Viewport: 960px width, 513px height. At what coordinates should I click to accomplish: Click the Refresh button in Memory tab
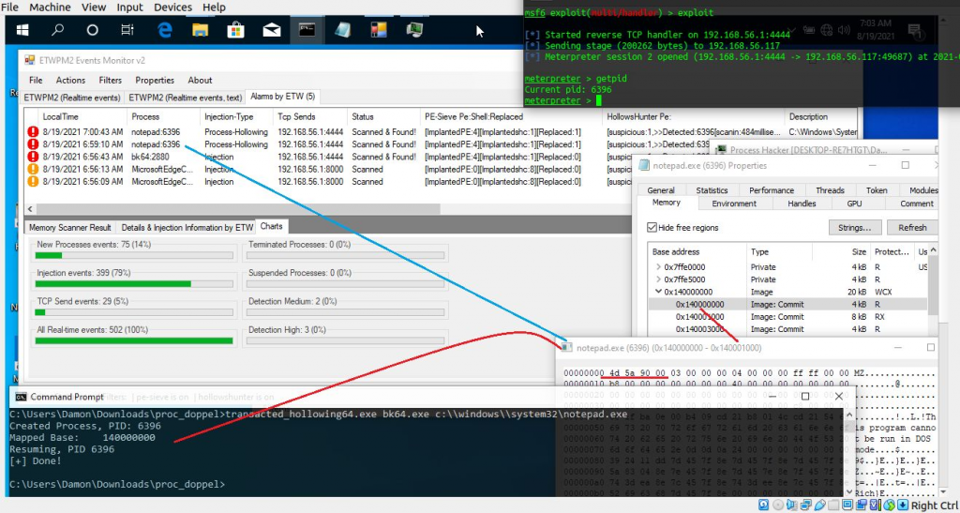click(x=911, y=228)
